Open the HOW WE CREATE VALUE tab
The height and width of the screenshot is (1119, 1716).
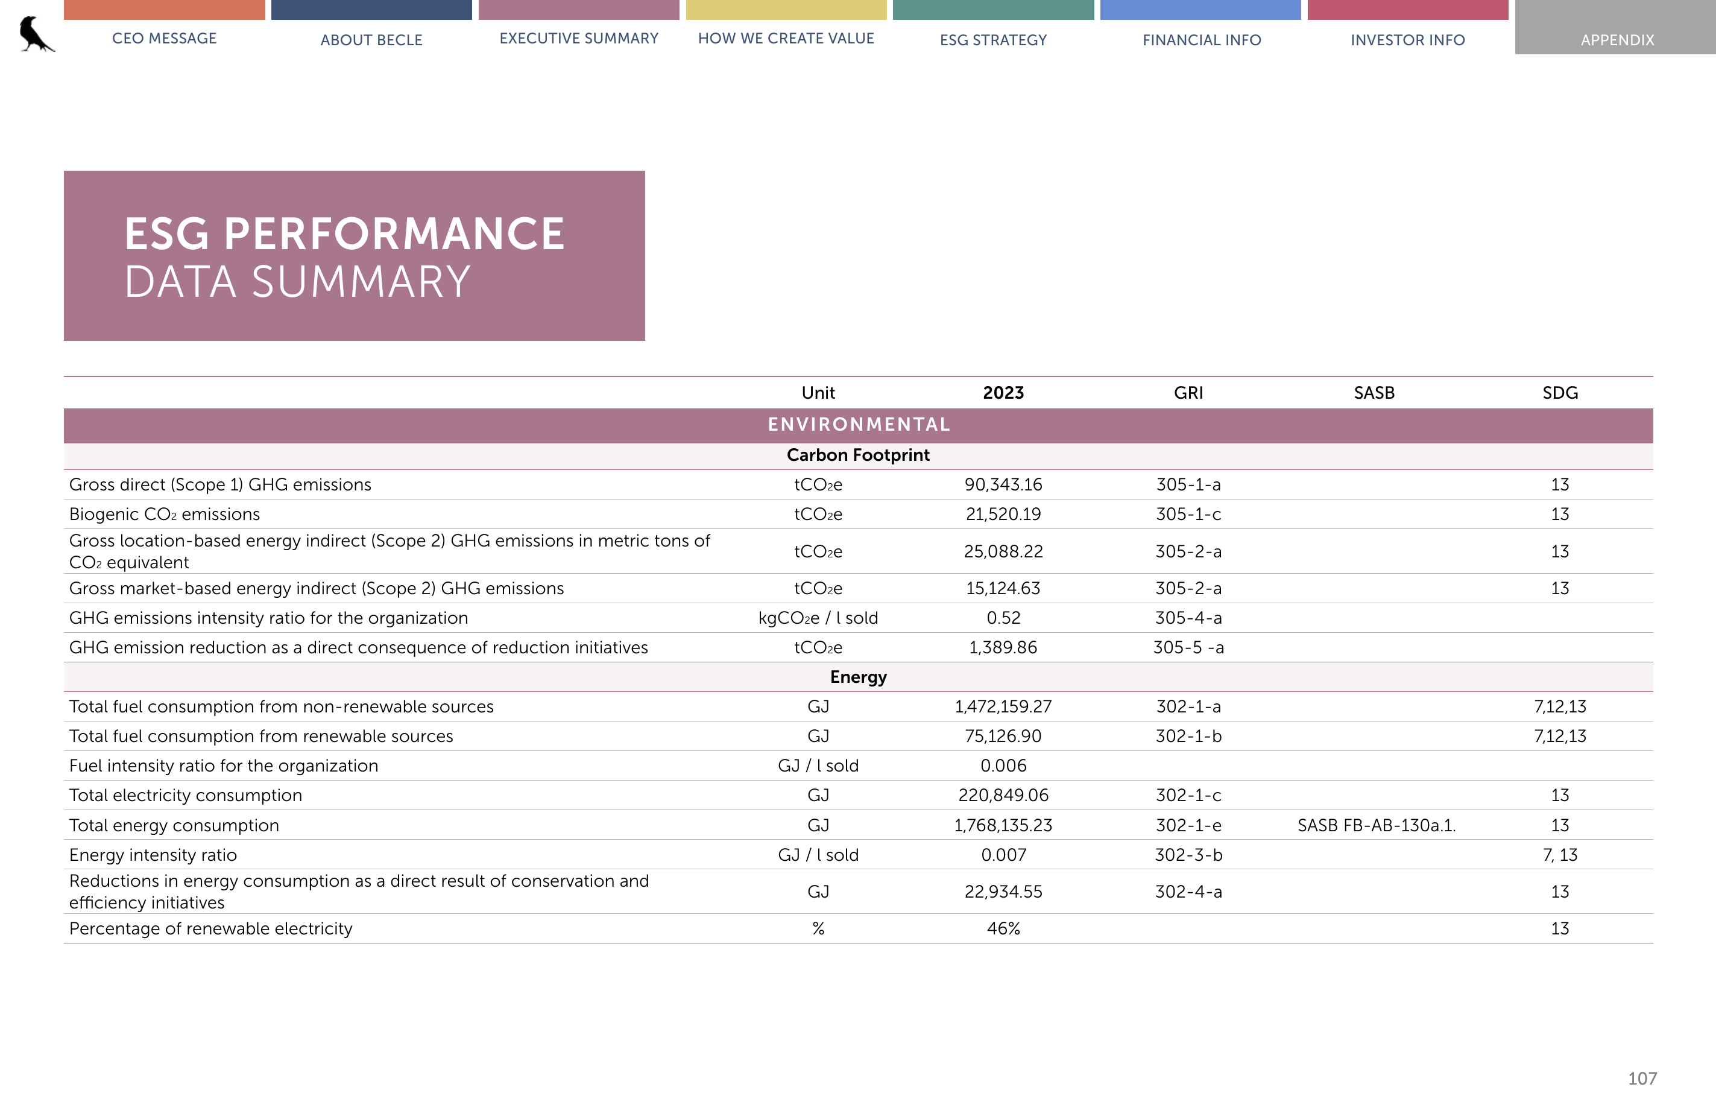click(786, 38)
